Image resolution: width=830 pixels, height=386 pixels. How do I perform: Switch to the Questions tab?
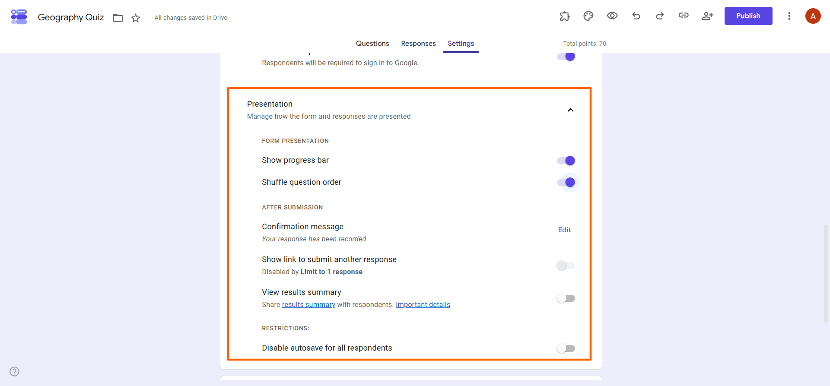(372, 44)
